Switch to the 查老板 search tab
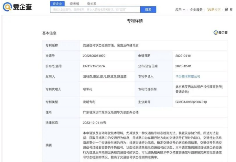This screenshot has width=236, height=162. click(x=75, y=4)
